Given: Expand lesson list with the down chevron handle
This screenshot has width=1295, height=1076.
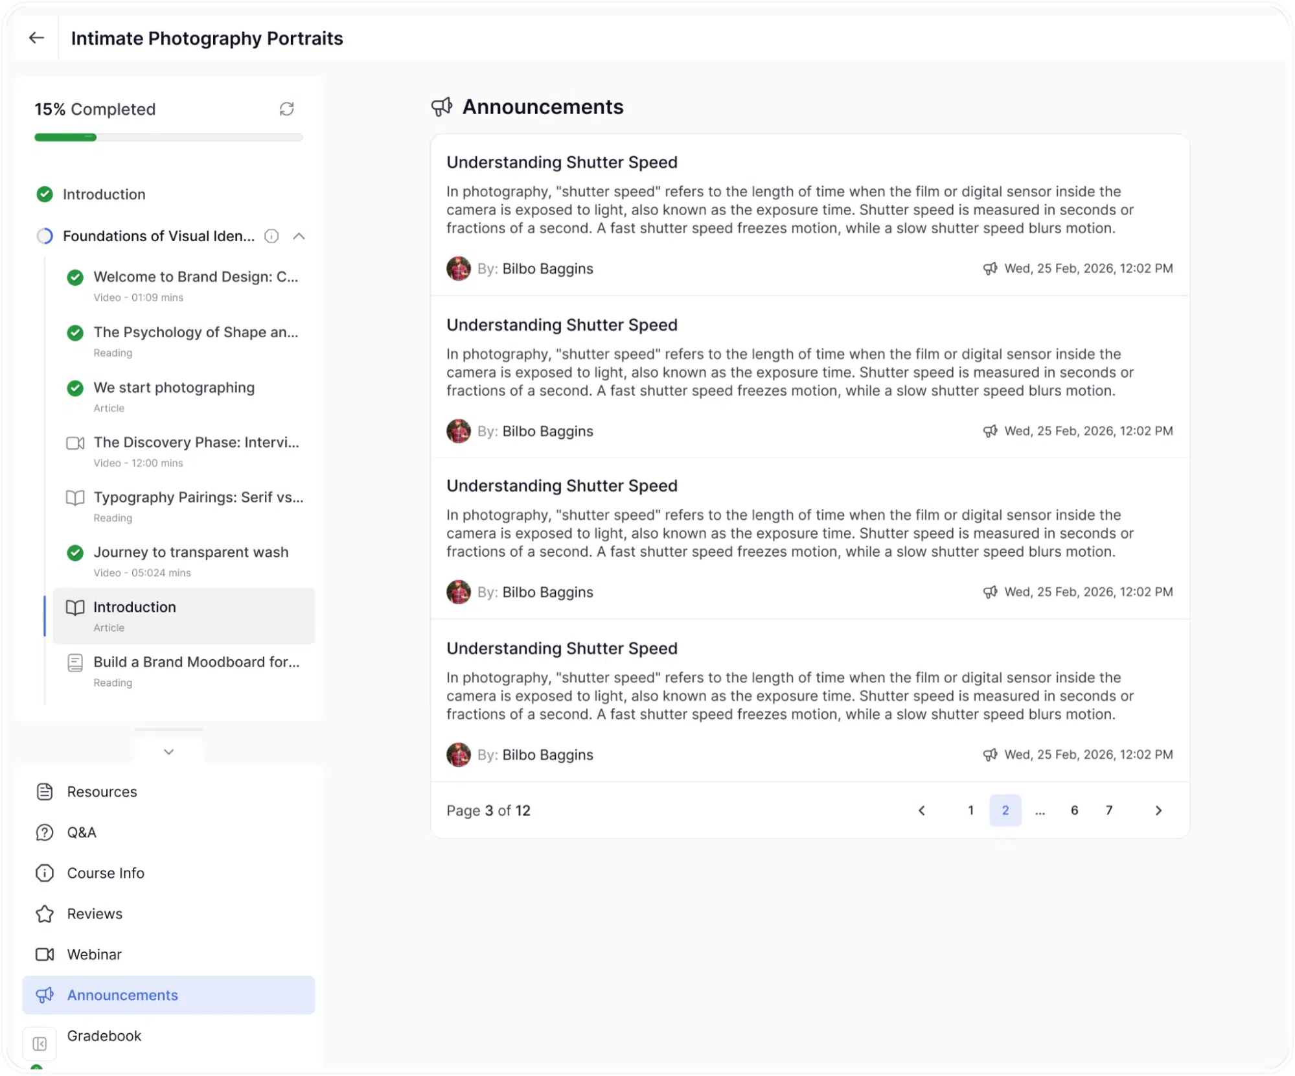Looking at the screenshot, I should point(168,752).
